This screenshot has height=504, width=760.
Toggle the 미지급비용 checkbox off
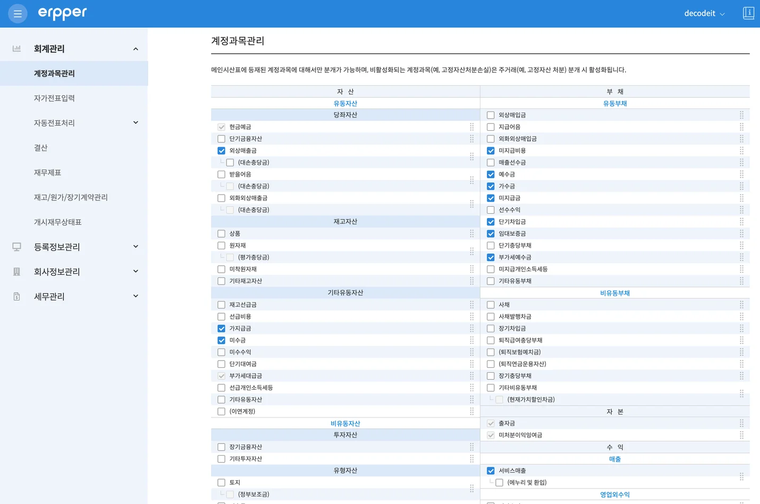point(491,151)
